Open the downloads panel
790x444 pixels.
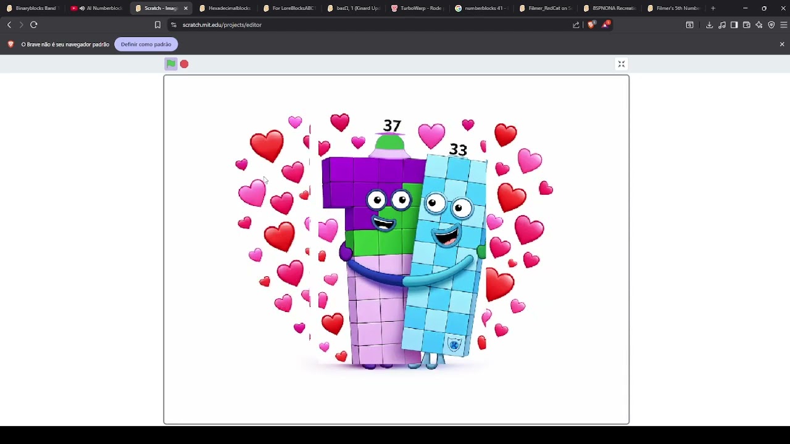pyautogui.click(x=709, y=25)
